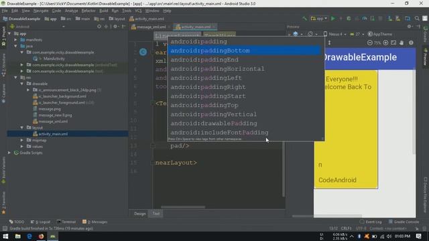Click the orientation icon in preview toolbar
Screen dimensions: 429x241
tap(310, 34)
